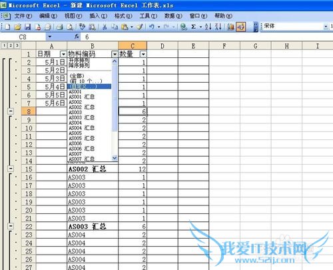
Task: Click the workbook icon in the menu bar
Action: [6, 16]
